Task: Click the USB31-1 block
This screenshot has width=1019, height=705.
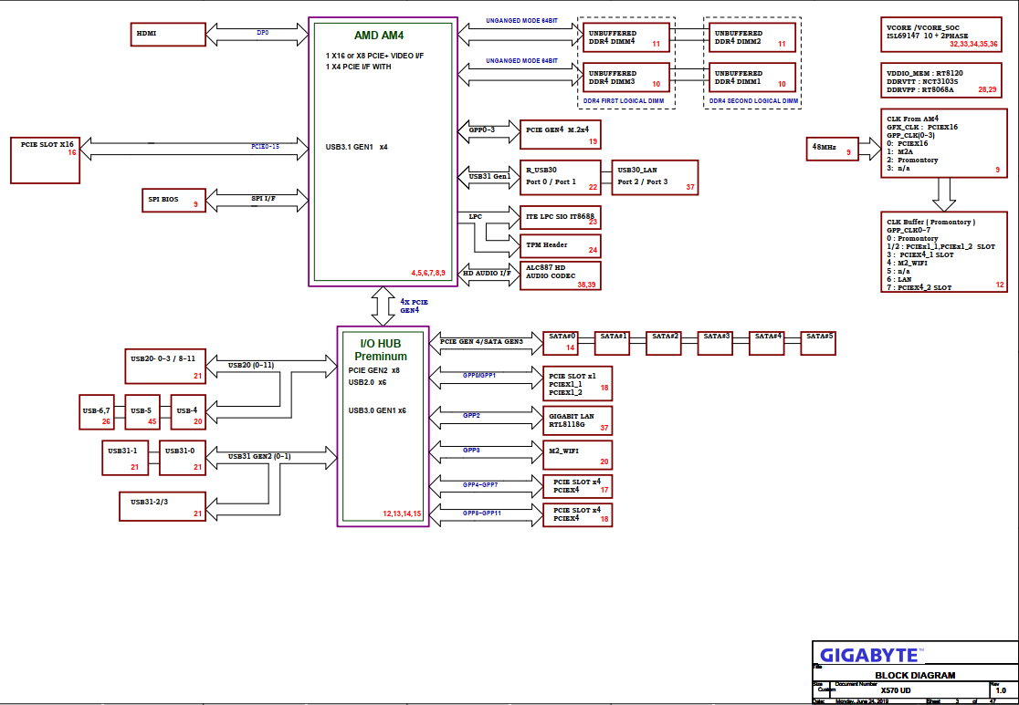Action: coord(125,458)
